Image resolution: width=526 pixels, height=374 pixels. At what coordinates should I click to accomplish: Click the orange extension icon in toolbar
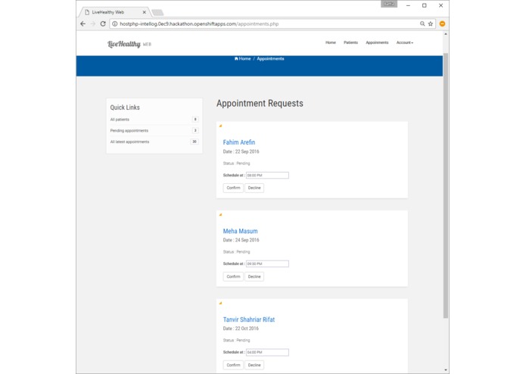pyautogui.click(x=442, y=23)
